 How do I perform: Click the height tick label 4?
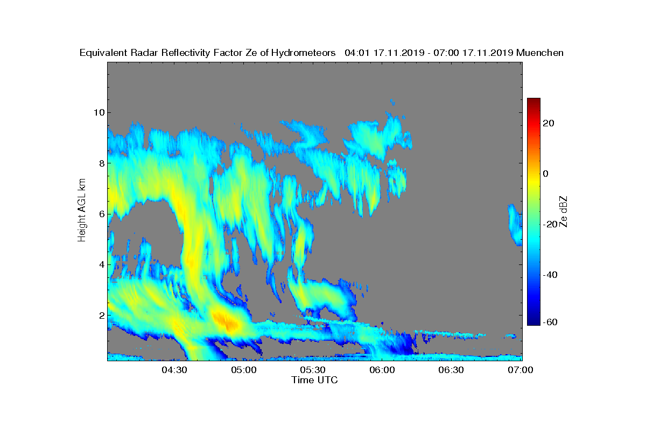101,264
